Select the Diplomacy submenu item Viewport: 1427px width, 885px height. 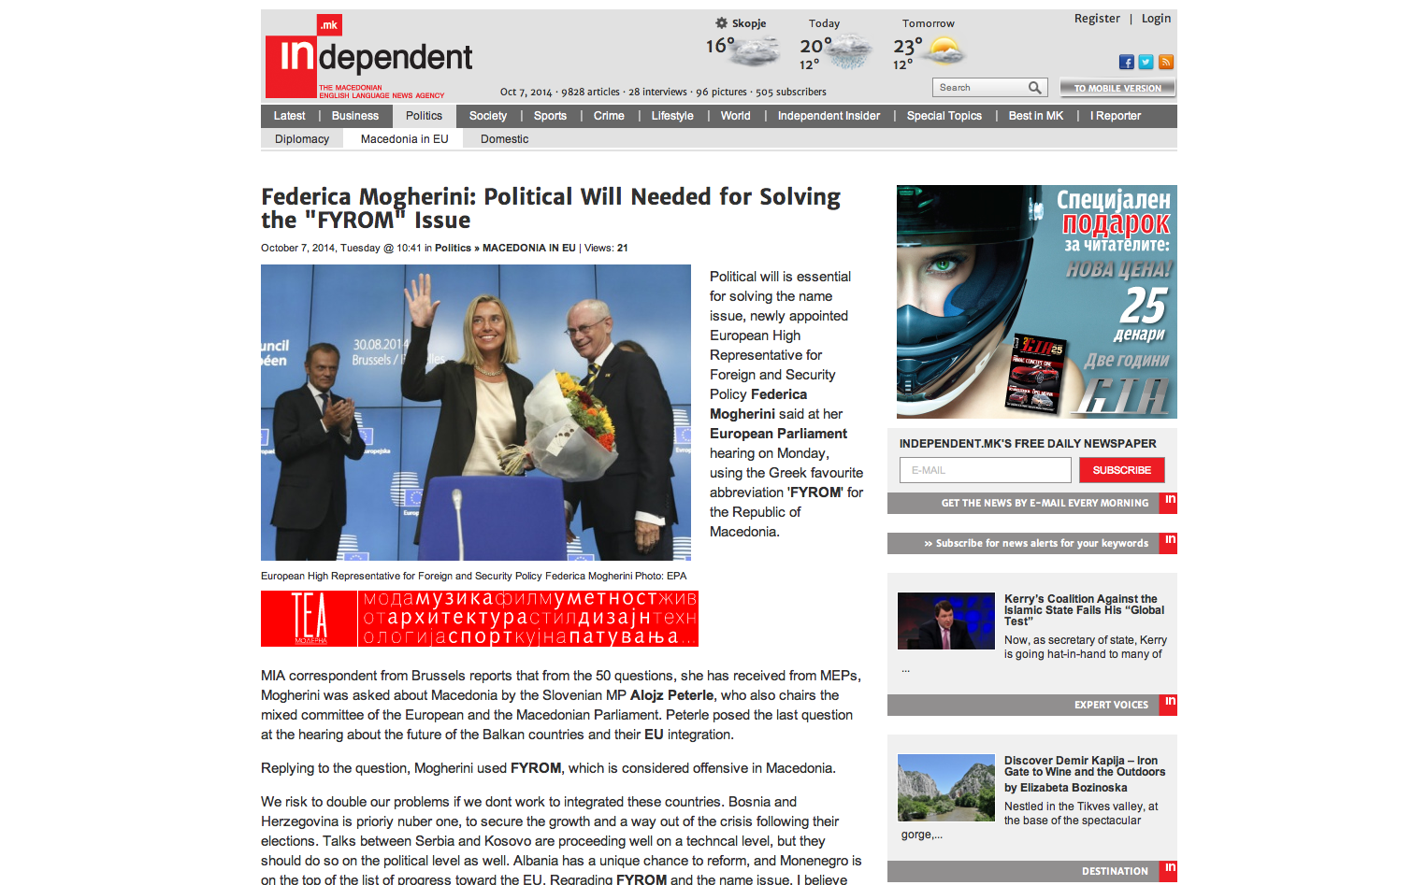point(302,139)
